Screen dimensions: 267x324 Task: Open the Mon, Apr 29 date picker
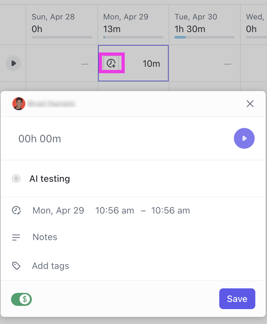tap(58, 211)
